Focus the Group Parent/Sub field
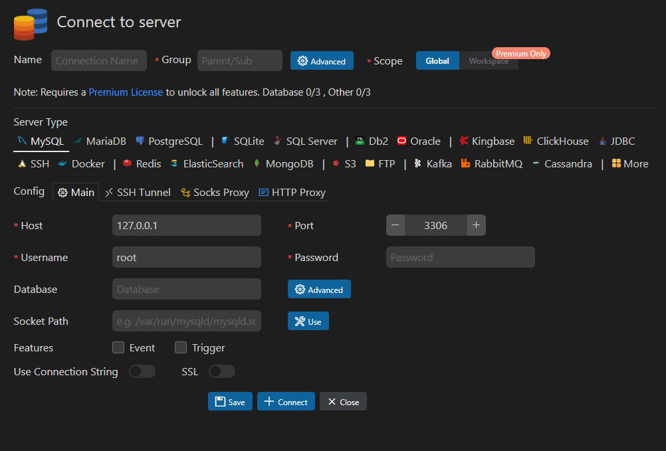This screenshot has height=451, width=666. click(x=239, y=60)
